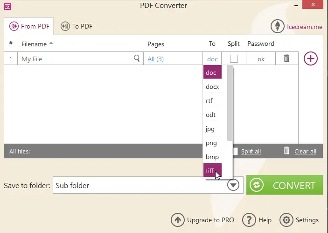Open Settings gear icon
This screenshot has width=328, height=233.
(x=286, y=220)
